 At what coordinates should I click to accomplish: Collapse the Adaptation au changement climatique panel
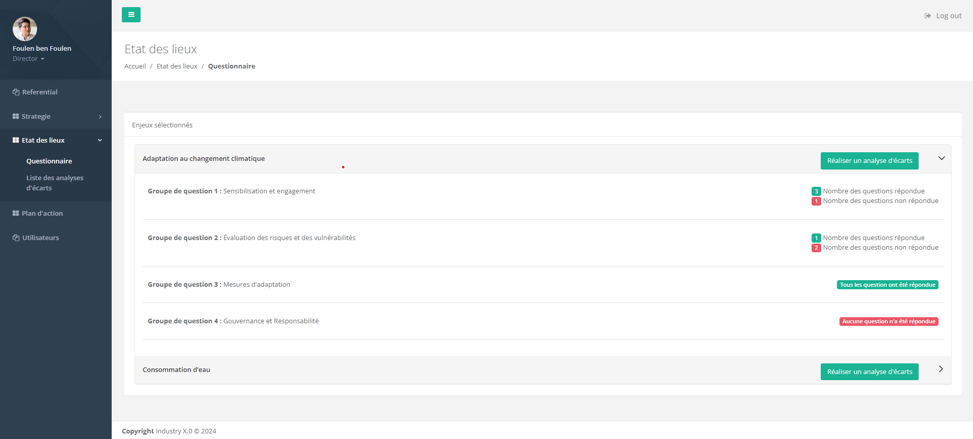coord(941,158)
